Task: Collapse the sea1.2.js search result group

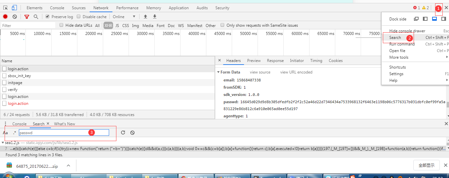Action: click(3, 143)
